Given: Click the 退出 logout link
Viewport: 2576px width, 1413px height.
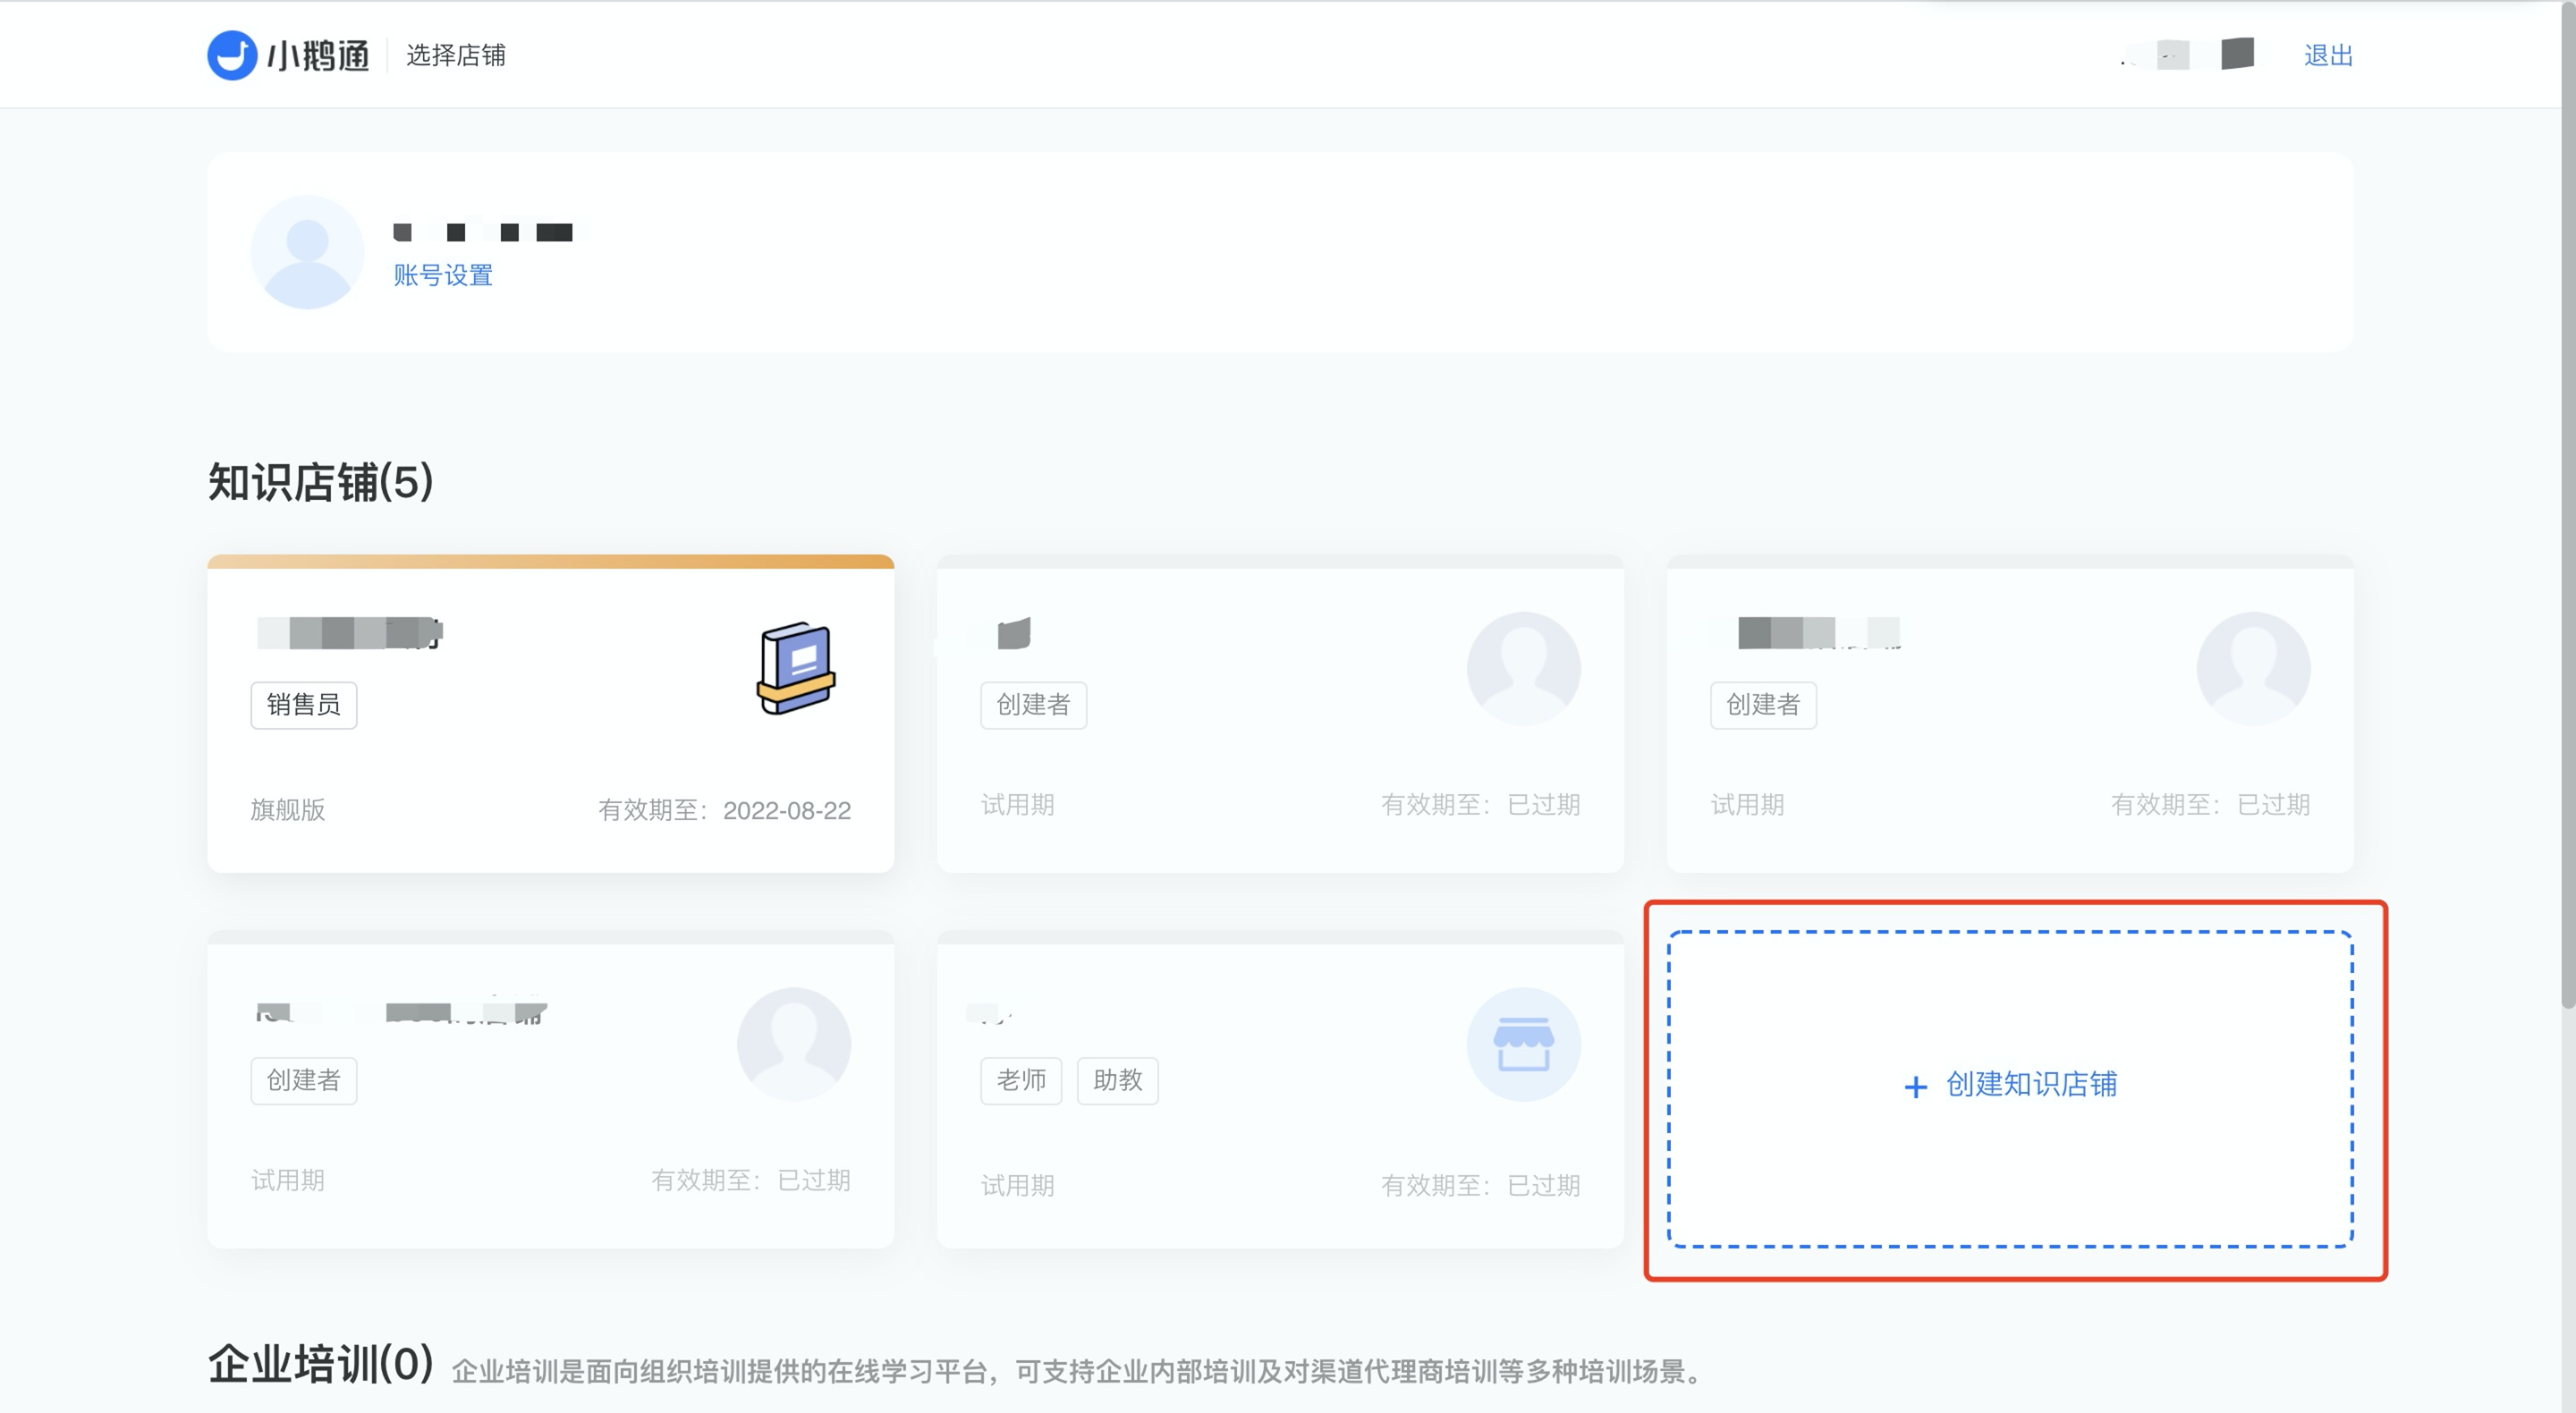Looking at the screenshot, I should click(2328, 56).
